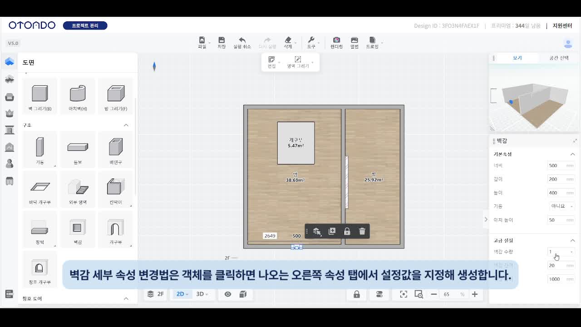Switch to the 공간 선택 tab
The height and width of the screenshot is (327, 581).
[x=559, y=58]
